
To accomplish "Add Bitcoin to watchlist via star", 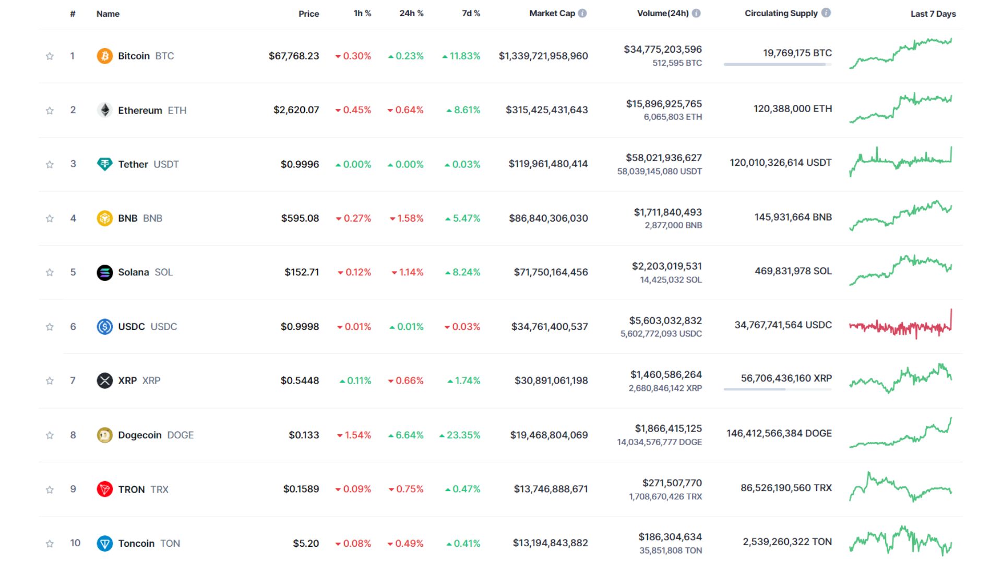I will (50, 55).
